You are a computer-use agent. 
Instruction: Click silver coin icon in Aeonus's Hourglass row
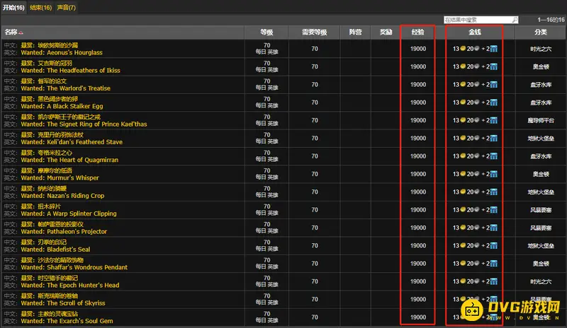[x=476, y=48]
